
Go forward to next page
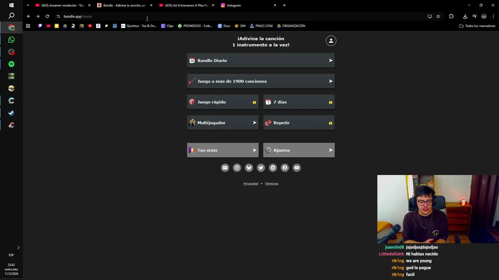click(x=38, y=16)
